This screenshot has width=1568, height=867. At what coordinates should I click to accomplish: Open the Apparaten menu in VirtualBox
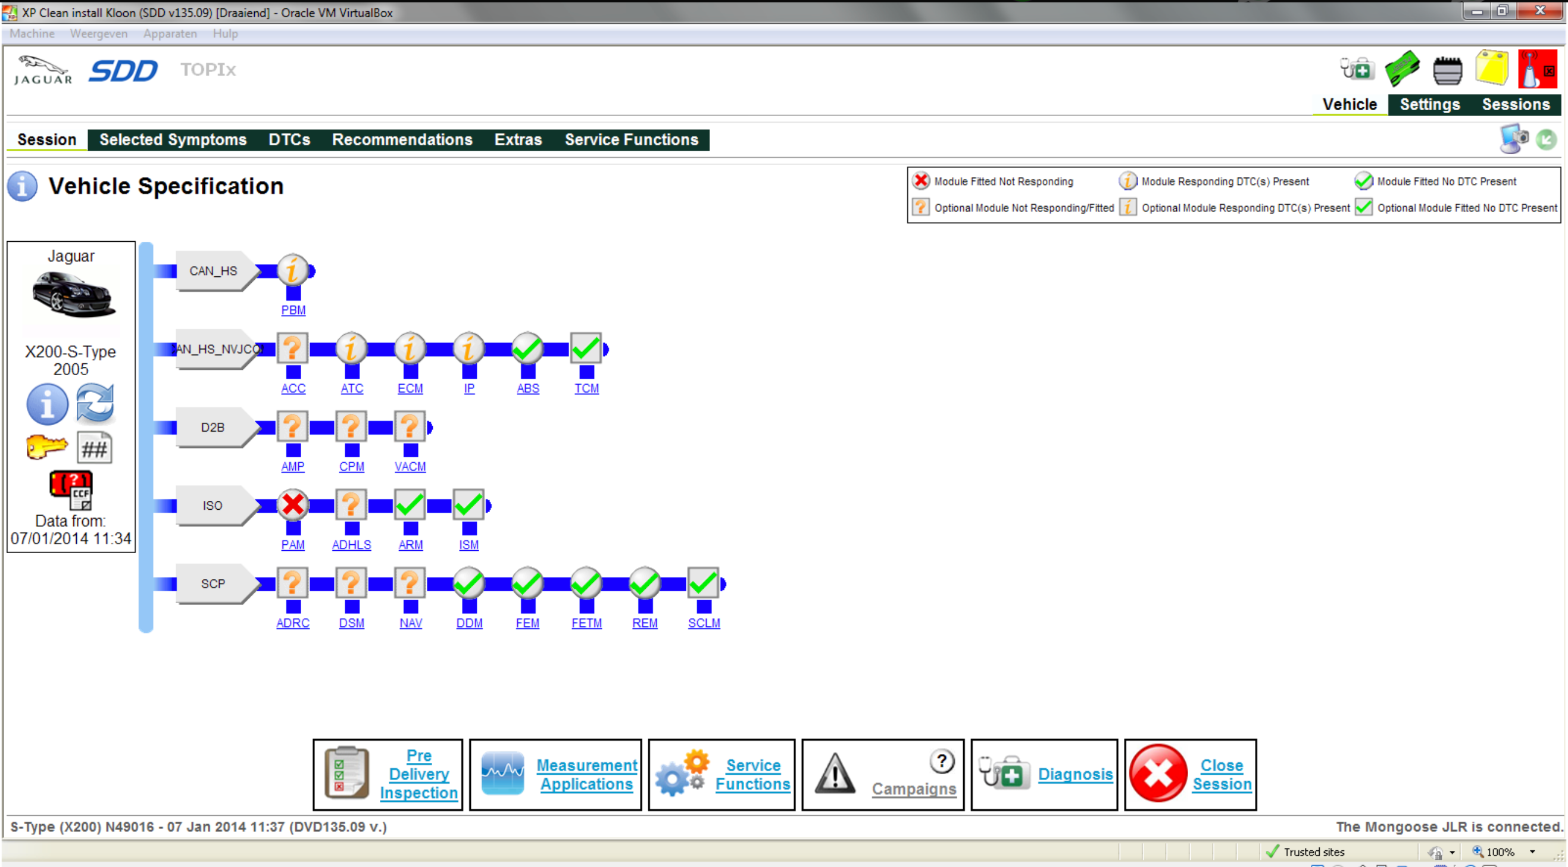click(170, 33)
